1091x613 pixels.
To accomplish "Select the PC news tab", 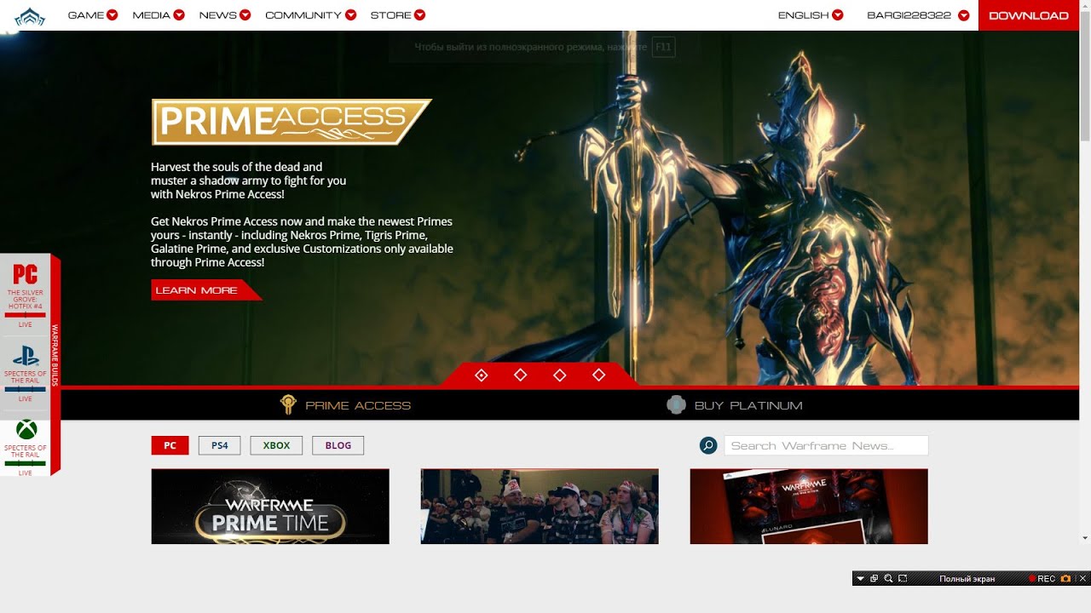I will [170, 445].
